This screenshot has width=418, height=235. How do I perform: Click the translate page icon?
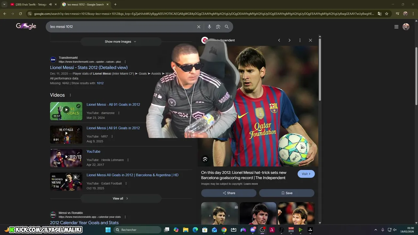point(379,14)
